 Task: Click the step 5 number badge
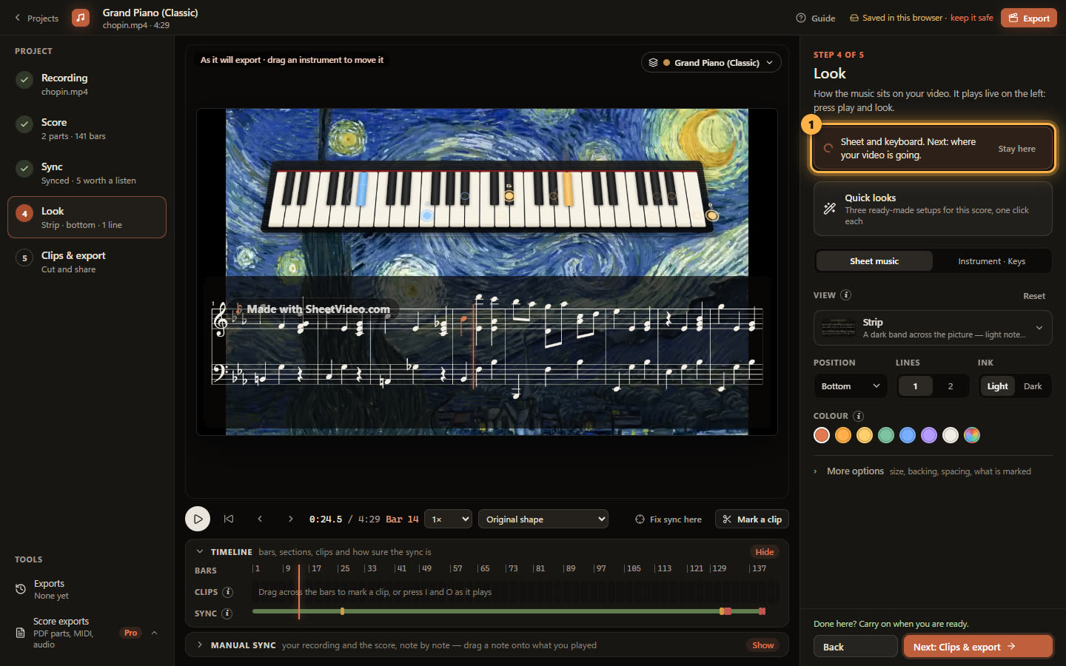[x=24, y=258]
